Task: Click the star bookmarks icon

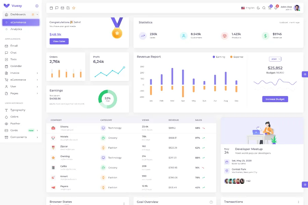Action: pyautogui.click(x=74, y=8)
